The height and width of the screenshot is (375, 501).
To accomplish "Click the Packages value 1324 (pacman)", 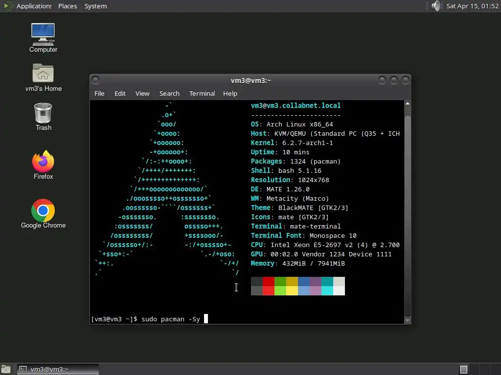I will pyautogui.click(x=316, y=161).
